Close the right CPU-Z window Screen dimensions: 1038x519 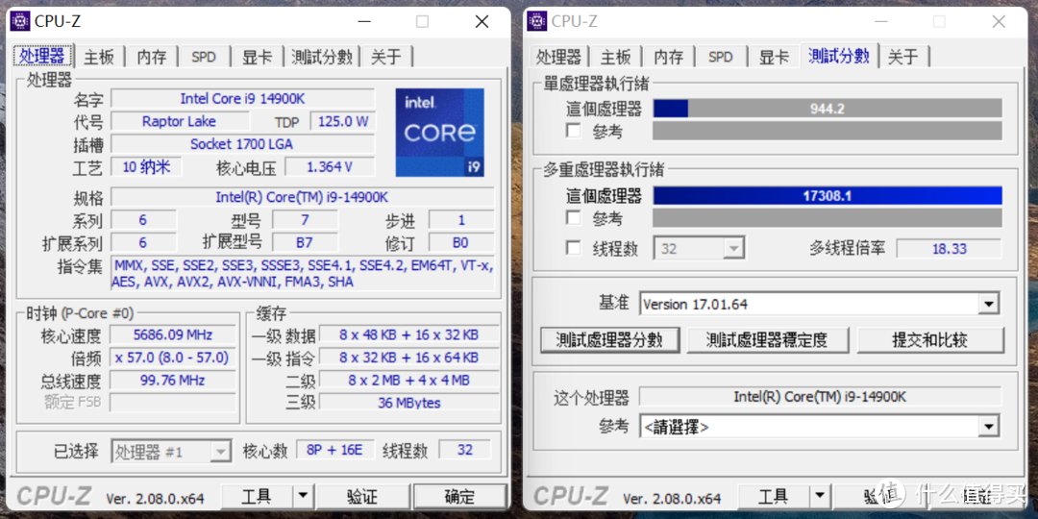999,21
